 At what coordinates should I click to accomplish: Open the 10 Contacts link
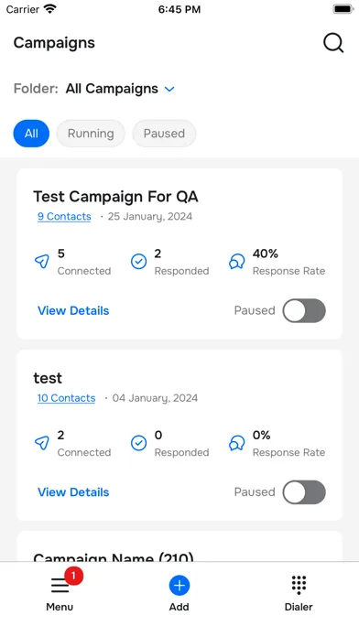[x=66, y=398]
